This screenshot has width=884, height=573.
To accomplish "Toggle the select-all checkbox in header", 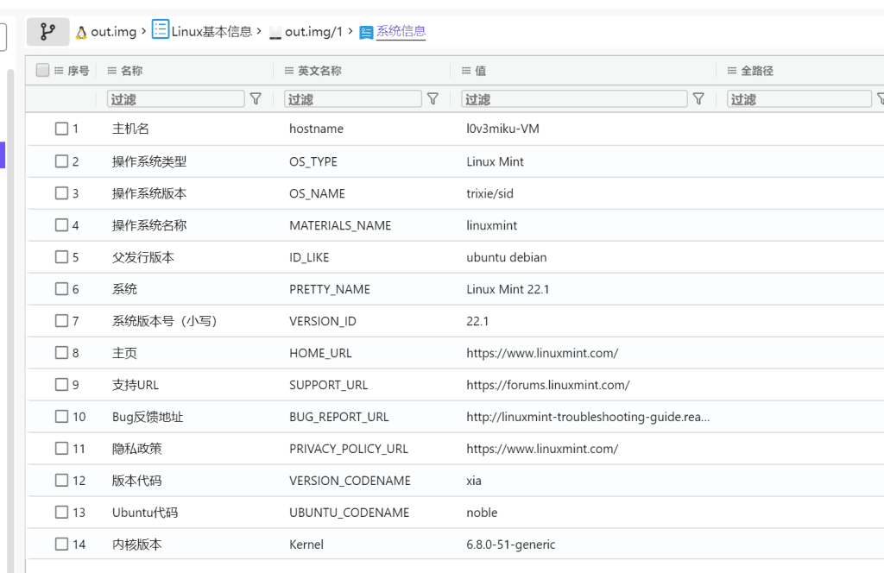I will coord(42,70).
